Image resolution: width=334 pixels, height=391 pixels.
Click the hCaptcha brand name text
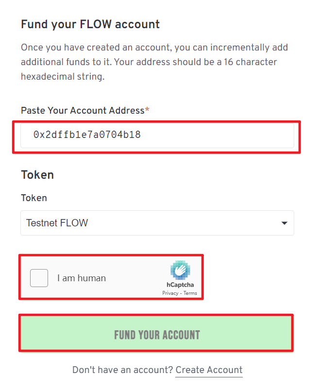[180, 285]
